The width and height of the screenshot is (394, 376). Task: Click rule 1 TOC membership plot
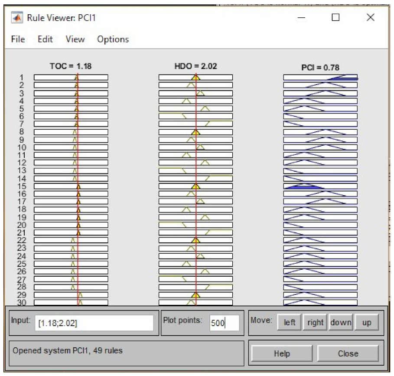71,78
